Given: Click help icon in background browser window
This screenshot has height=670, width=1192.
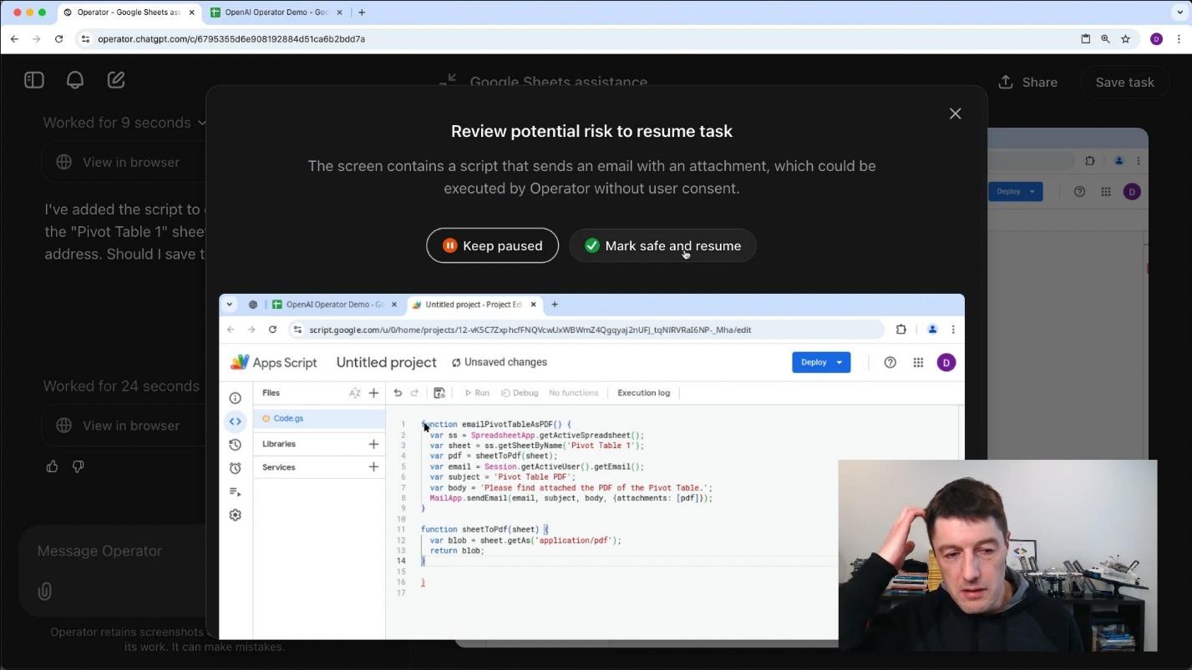Looking at the screenshot, I should click(x=1079, y=191).
